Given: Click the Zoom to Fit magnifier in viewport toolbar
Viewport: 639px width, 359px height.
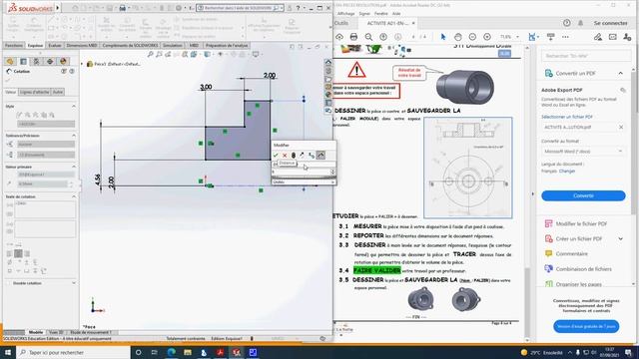Looking at the screenshot, I should [x=151, y=54].
